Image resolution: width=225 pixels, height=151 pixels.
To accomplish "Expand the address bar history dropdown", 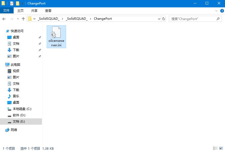I will tap(159, 19).
